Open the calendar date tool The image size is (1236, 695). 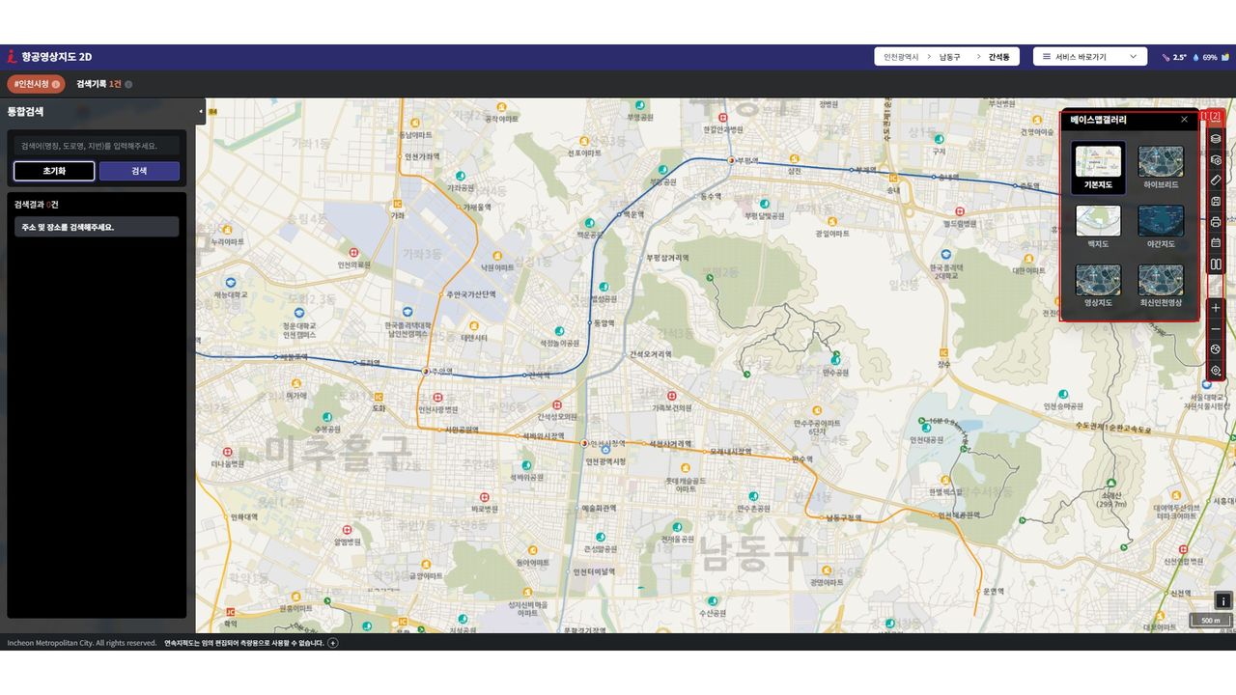pos(1216,243)
